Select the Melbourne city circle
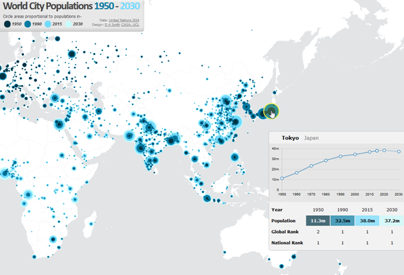This screenshot has height=275, width=404. tap(282, 266)
